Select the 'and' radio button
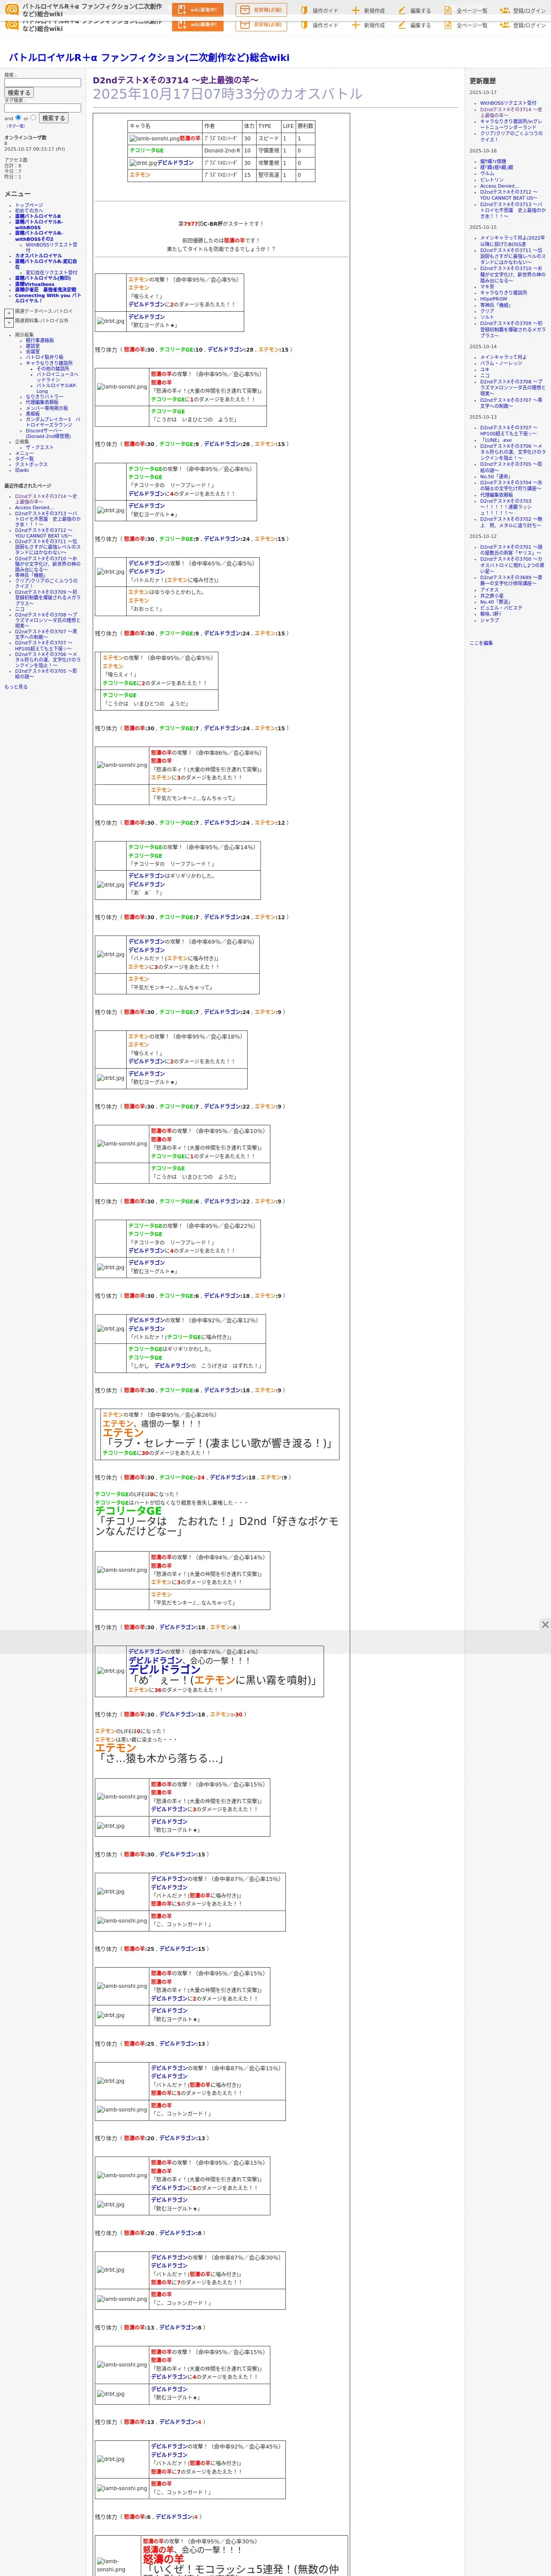Image resolution: width=551 pixels, height=2576 pixels. pos(18,117)
